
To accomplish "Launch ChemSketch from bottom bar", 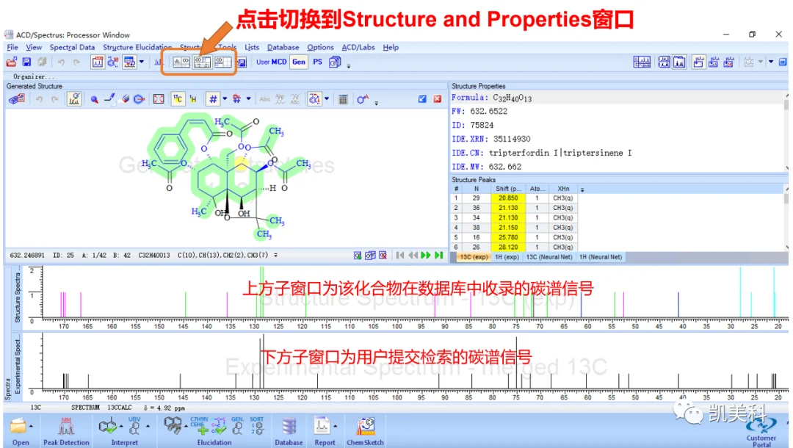I will click(x=365, y=431).
